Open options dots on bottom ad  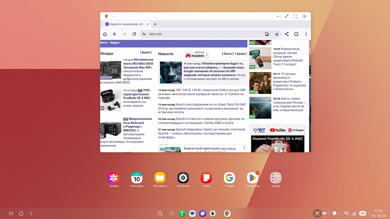244,148
